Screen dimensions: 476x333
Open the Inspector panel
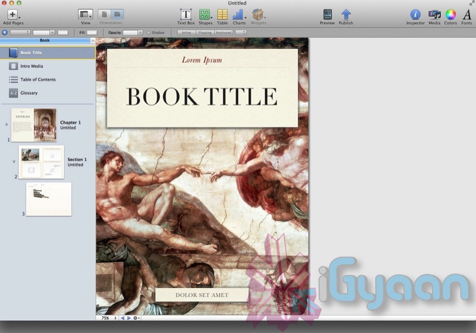point(415,14)
